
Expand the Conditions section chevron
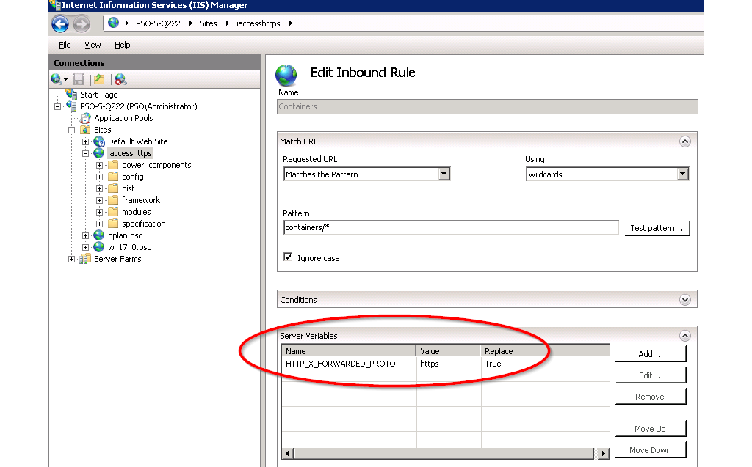tap(684, 300)
